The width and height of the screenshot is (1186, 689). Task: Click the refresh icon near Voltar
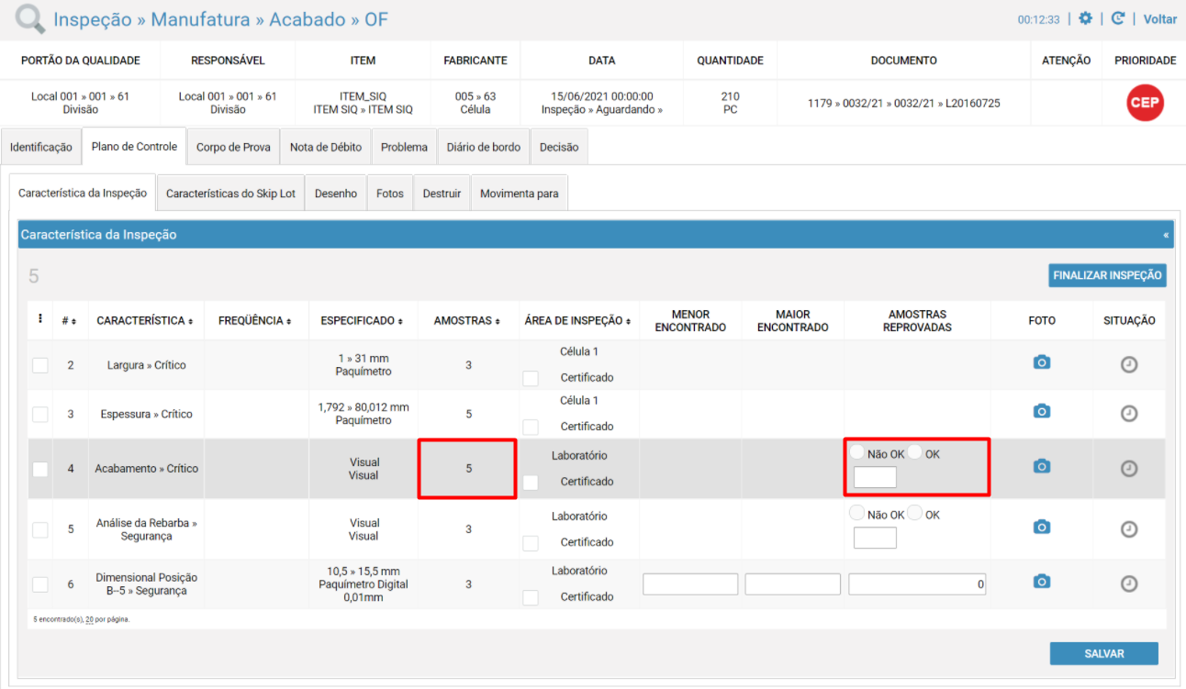(x=1118, y=18)
